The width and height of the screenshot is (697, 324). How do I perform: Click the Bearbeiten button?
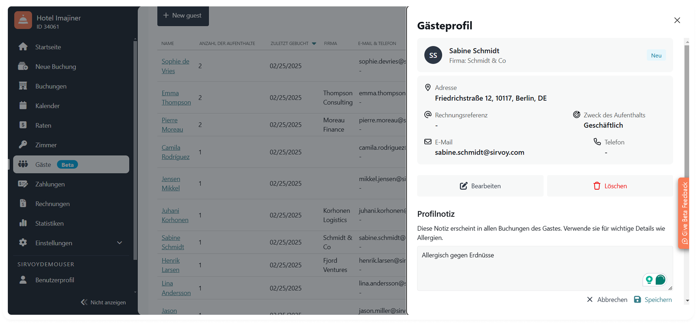(x=480, y=186)
